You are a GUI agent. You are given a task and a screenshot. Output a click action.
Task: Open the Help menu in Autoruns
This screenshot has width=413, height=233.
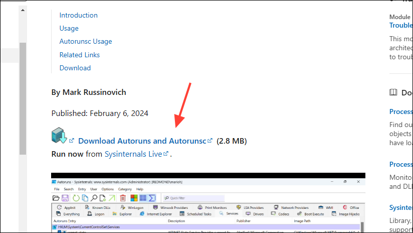(x=140, y=189)
